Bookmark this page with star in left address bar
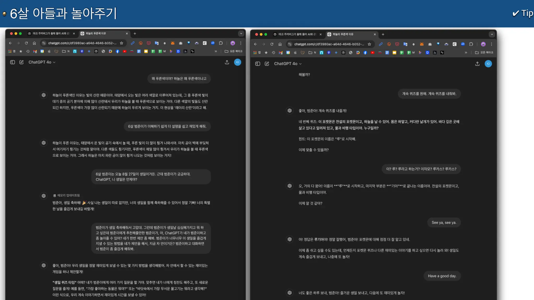Viewport: 534px width, 300px height. click(122, 43)
